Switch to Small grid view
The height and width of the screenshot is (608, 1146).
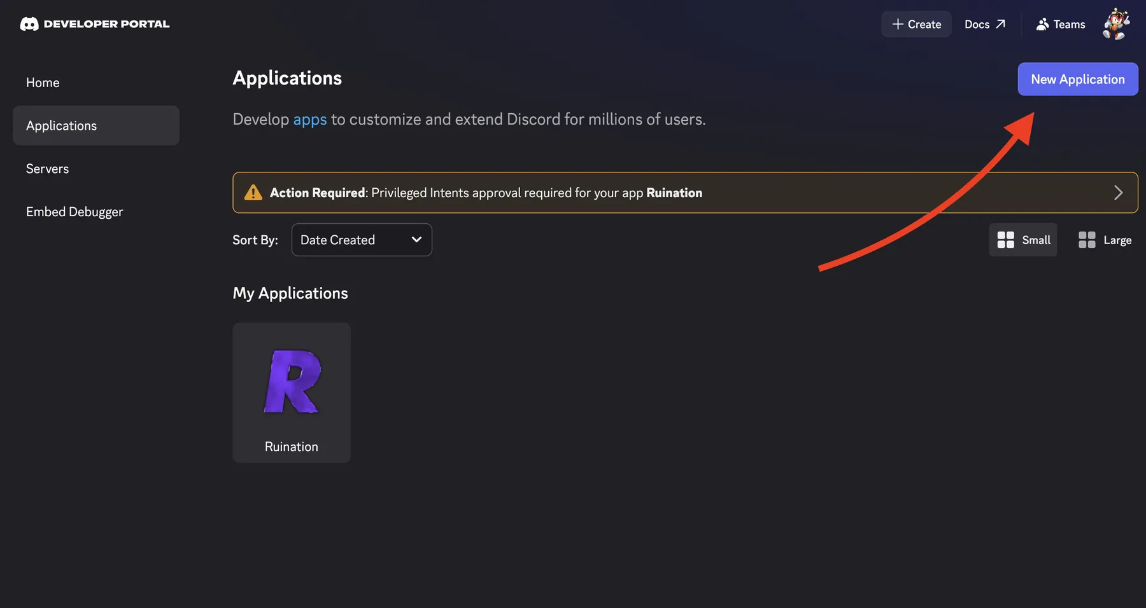point(1023,240)
